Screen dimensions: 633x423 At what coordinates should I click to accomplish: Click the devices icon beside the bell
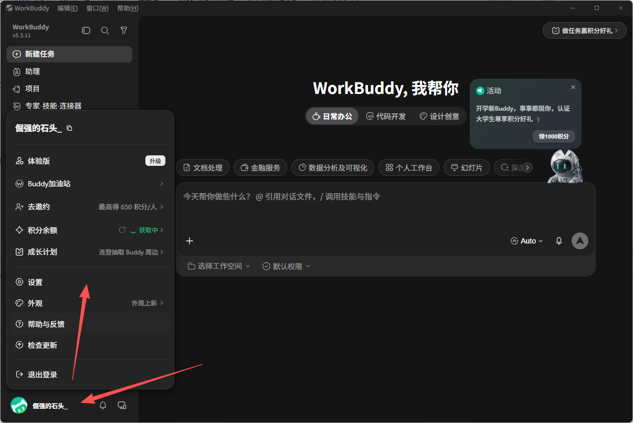(122, 405)
